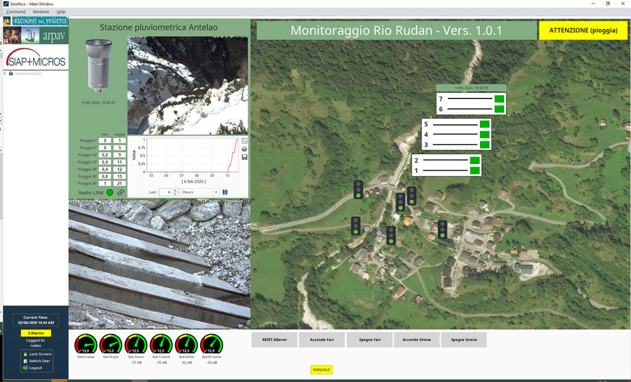
Task: Click the rightmost traffic light on the map
Action: pos(442,229)
